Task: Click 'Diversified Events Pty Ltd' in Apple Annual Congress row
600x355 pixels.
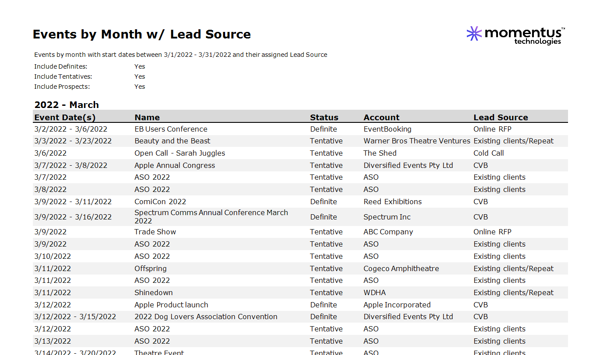Action: pyautogui.click(x=408, y=165)
